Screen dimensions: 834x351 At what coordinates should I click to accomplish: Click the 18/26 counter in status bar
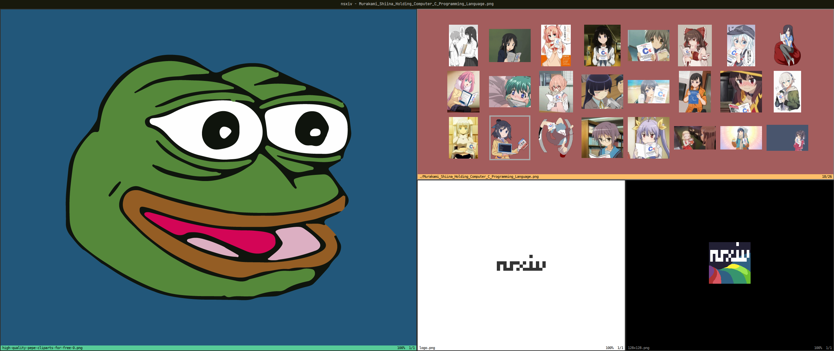(826, 177)
